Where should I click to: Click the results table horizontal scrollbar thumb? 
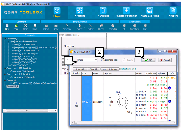tap(76, 123)
